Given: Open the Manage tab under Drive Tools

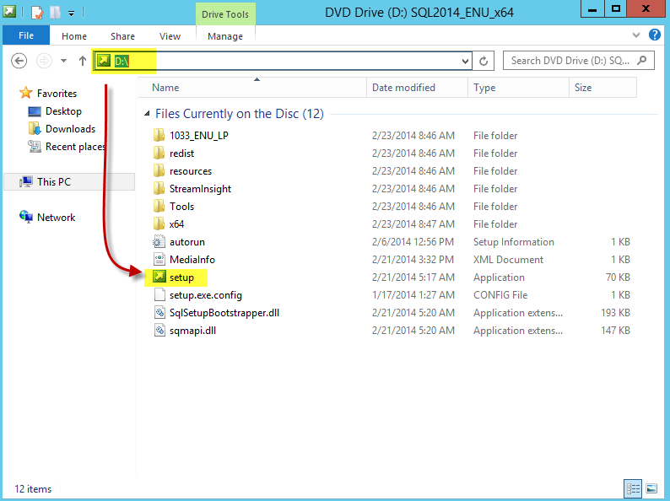Looking at the screenshot, I should [x=225, y=36].
